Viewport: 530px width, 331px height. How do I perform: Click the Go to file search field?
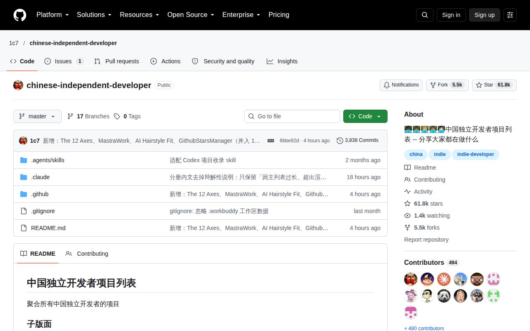coord(292,116)
